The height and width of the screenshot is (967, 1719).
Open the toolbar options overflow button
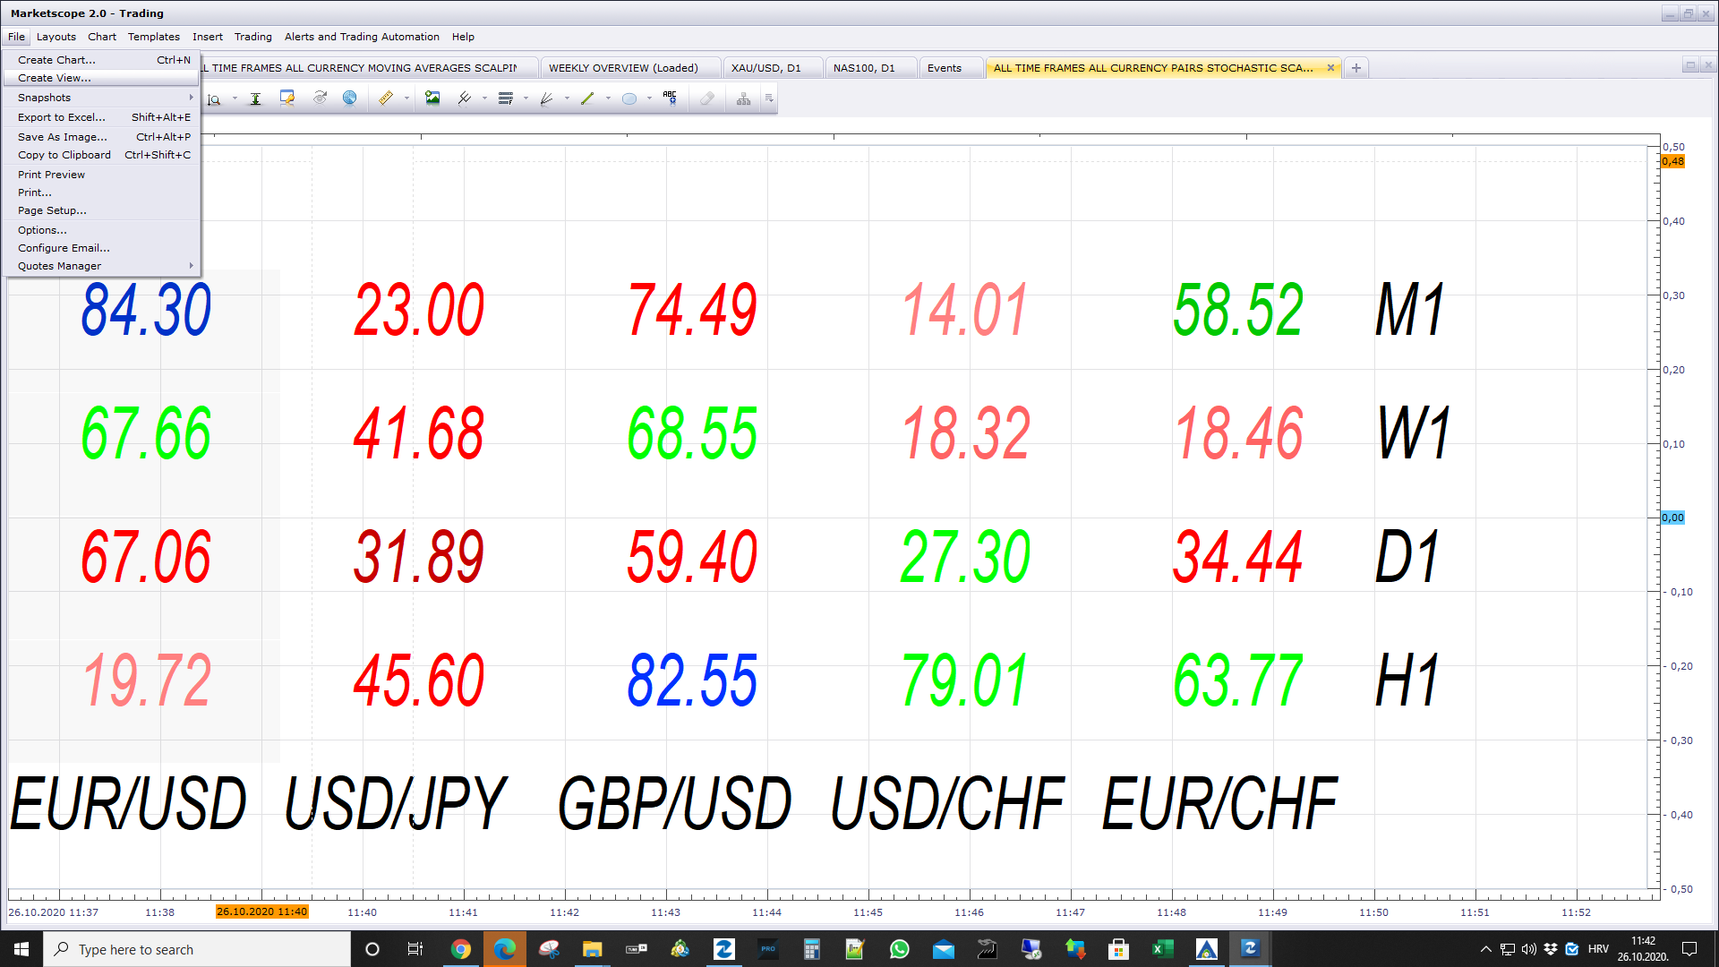(769, 98)
